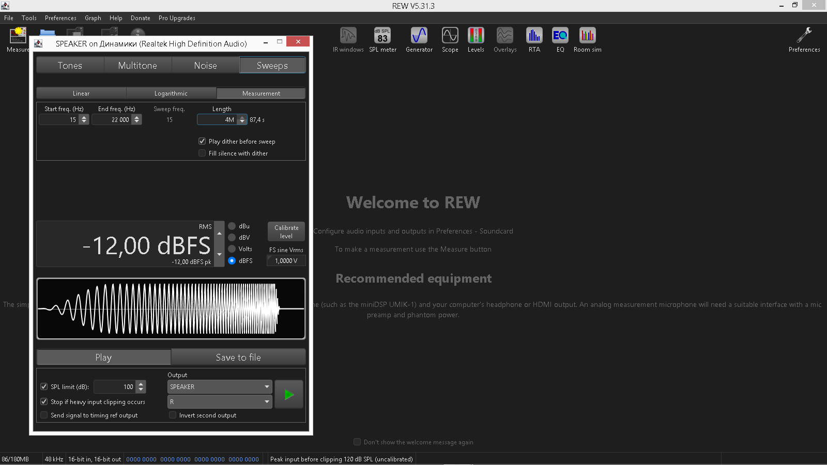The image size is (827, 465).
Task: Open the SPL meter
Action: [x=382, y=40]
